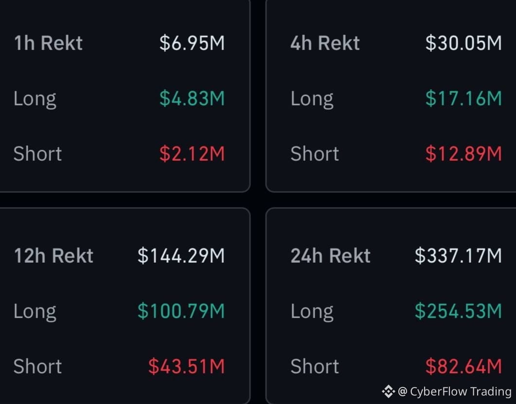Click the 24h Long $254.53M amount
The width and height of the screenshot is (516, 404).
coord(458,311)
